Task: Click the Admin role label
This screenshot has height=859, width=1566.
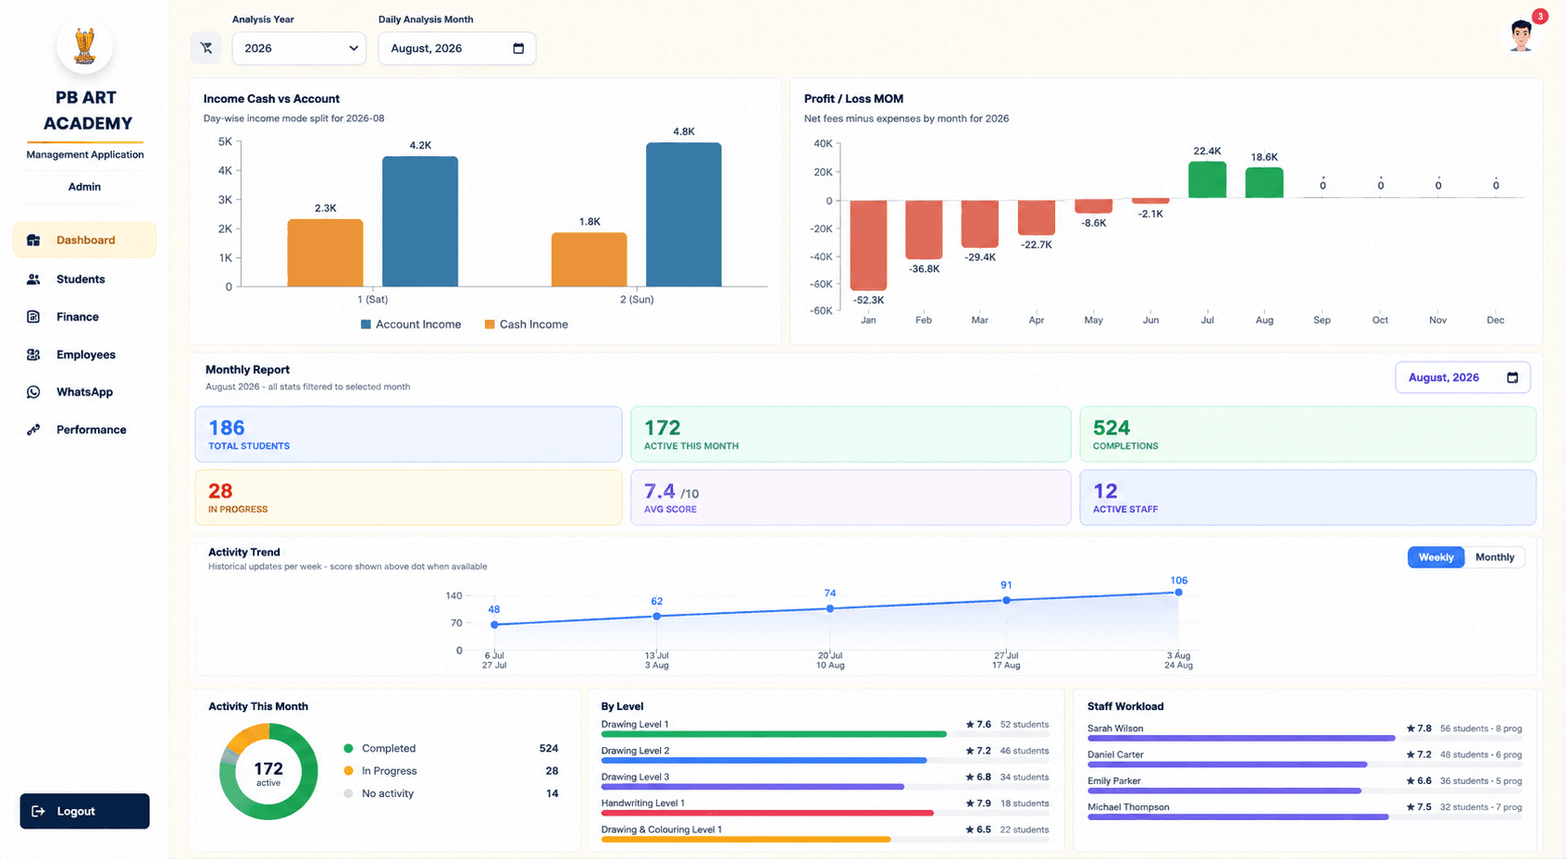Action: coord(84,187)
